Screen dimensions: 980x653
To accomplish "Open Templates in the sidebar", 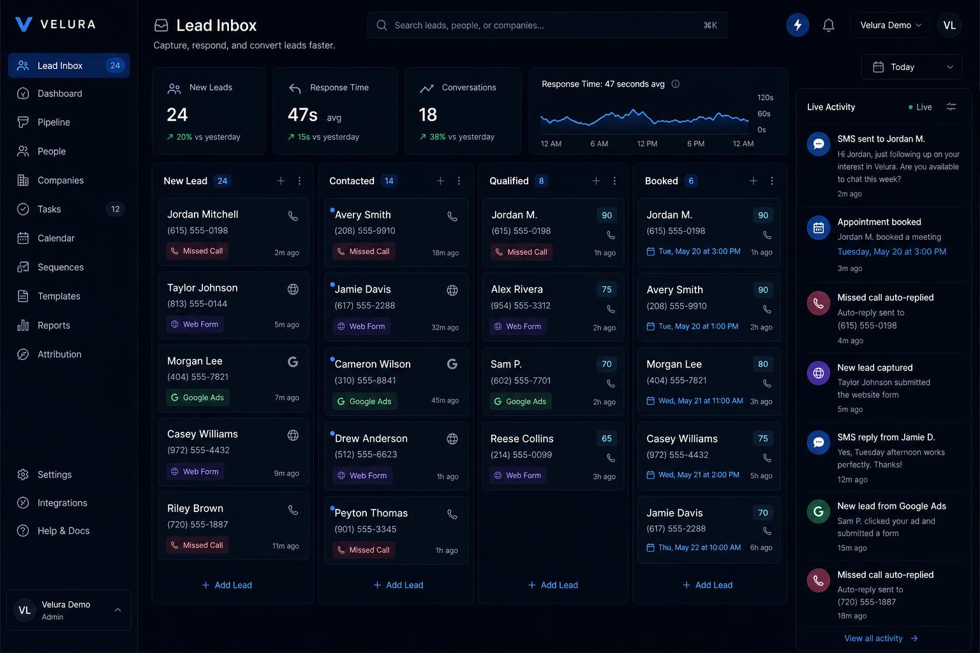I will pyautogui.click(x=69, y=297).
